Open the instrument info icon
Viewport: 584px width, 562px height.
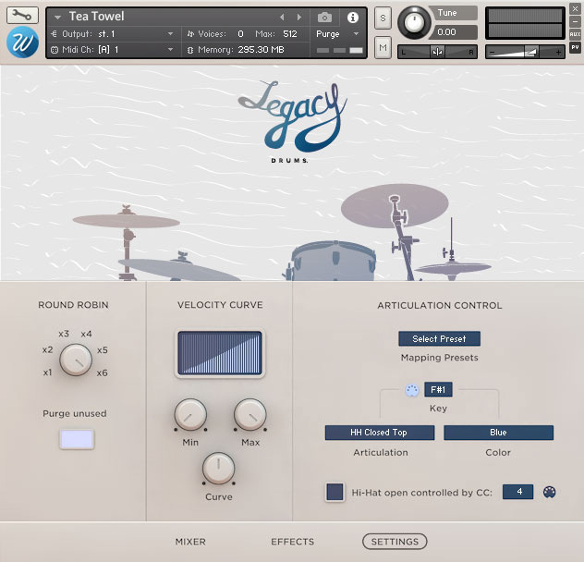(x=352, y=18)
